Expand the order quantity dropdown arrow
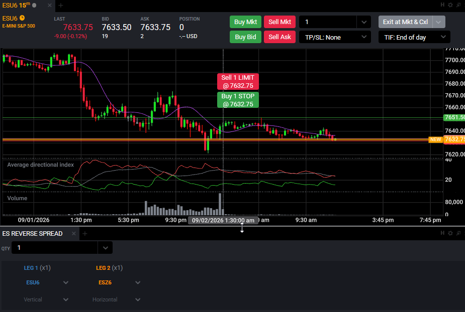Screen dimensions: 465x312 (x=364, y=22)
